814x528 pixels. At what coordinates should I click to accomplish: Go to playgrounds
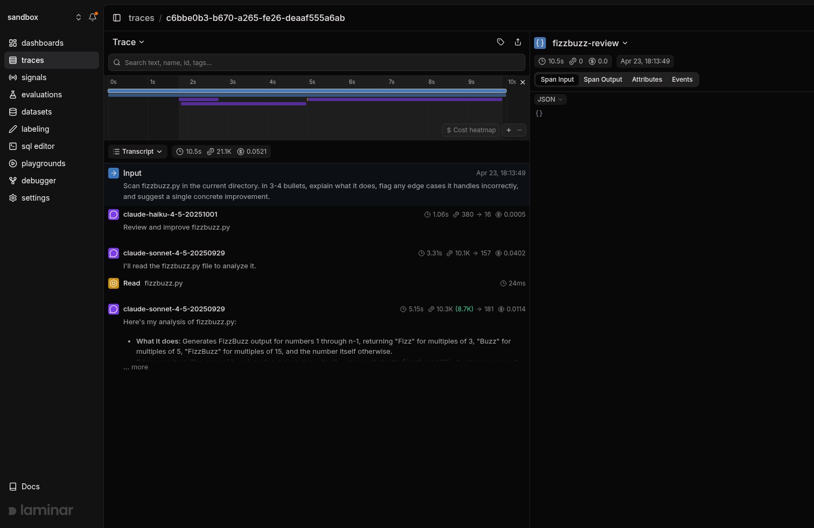[x=52, y=163]
